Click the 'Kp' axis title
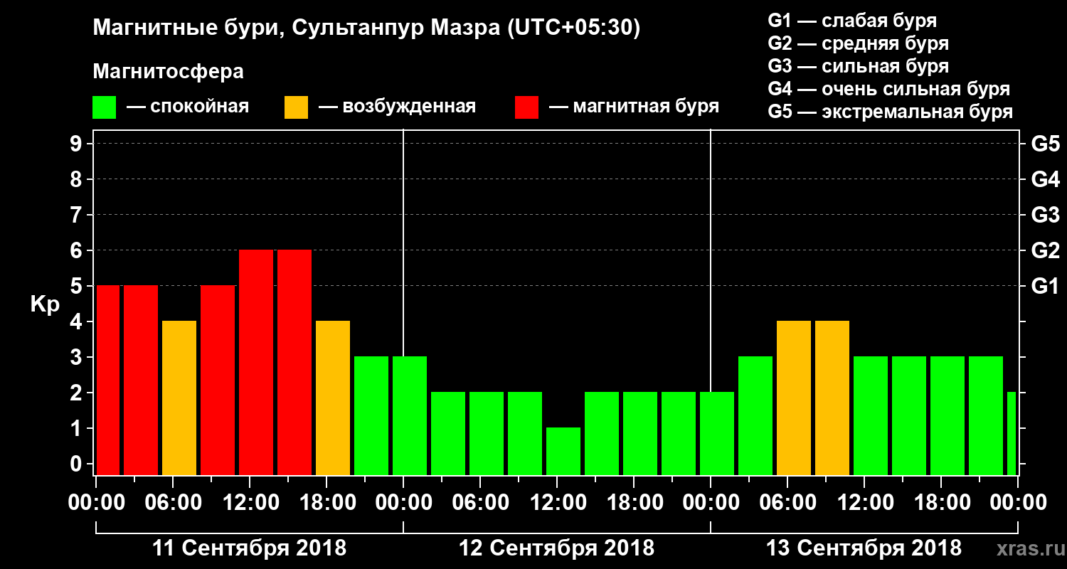Viewport: 1067px width, 569px height. [44, 304]
